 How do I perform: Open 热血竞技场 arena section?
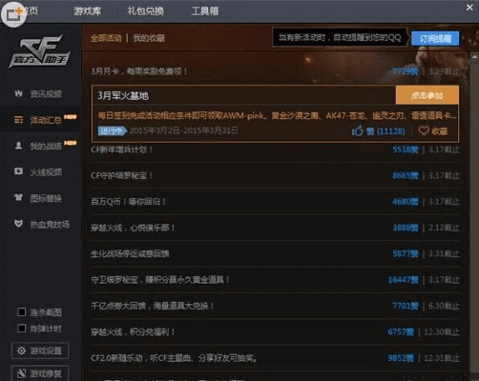[x=42, y=224]
